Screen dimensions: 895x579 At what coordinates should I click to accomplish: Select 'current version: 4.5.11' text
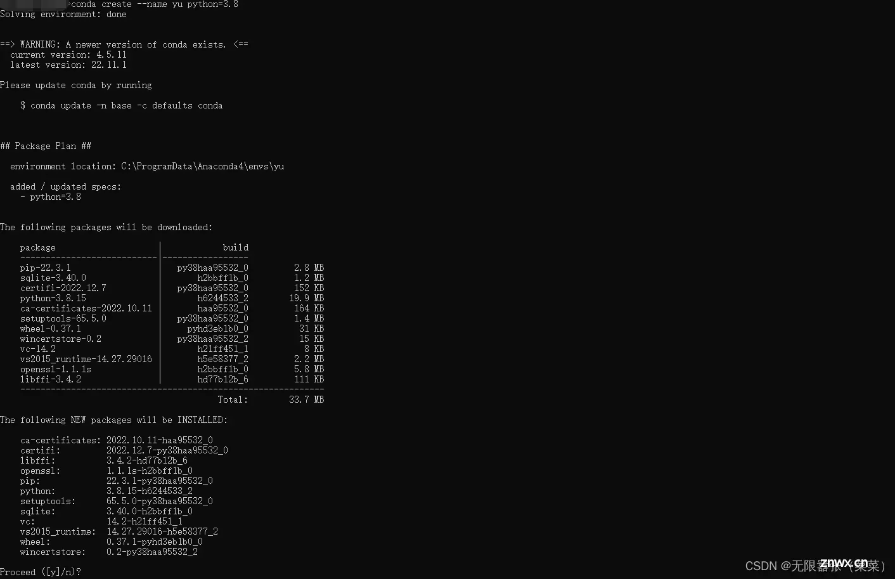68,55
